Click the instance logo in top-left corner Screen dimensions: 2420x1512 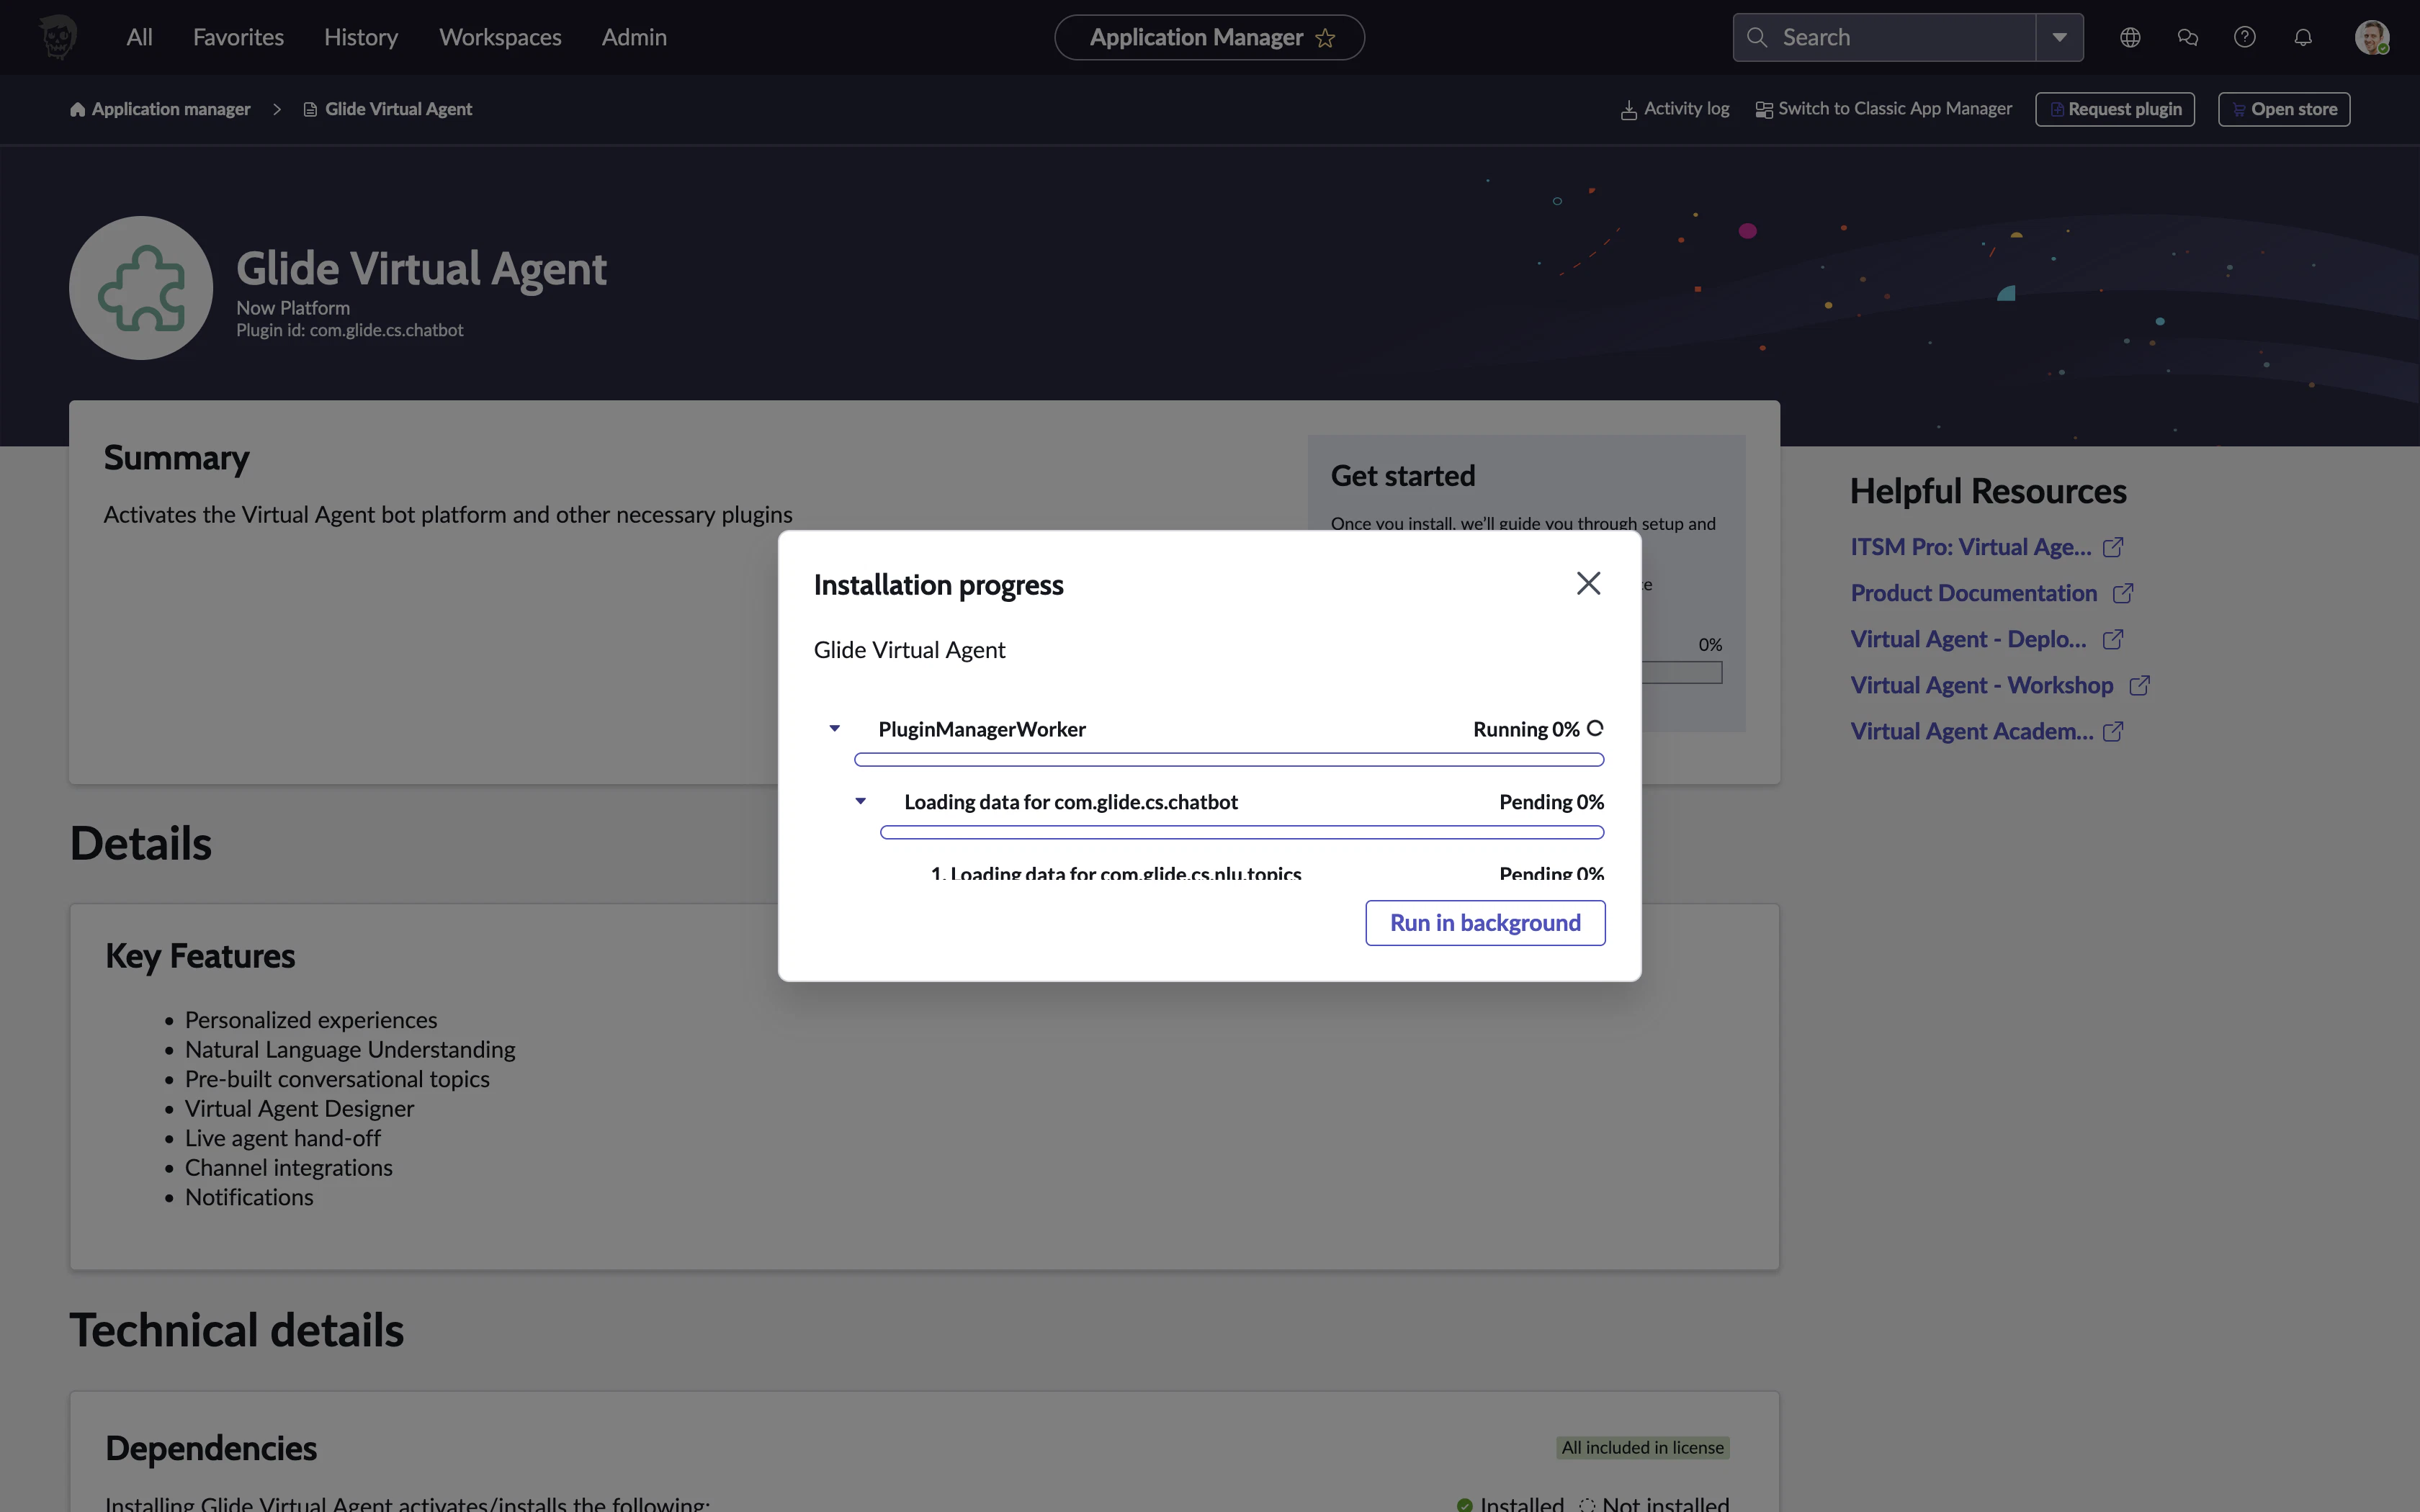58,38
